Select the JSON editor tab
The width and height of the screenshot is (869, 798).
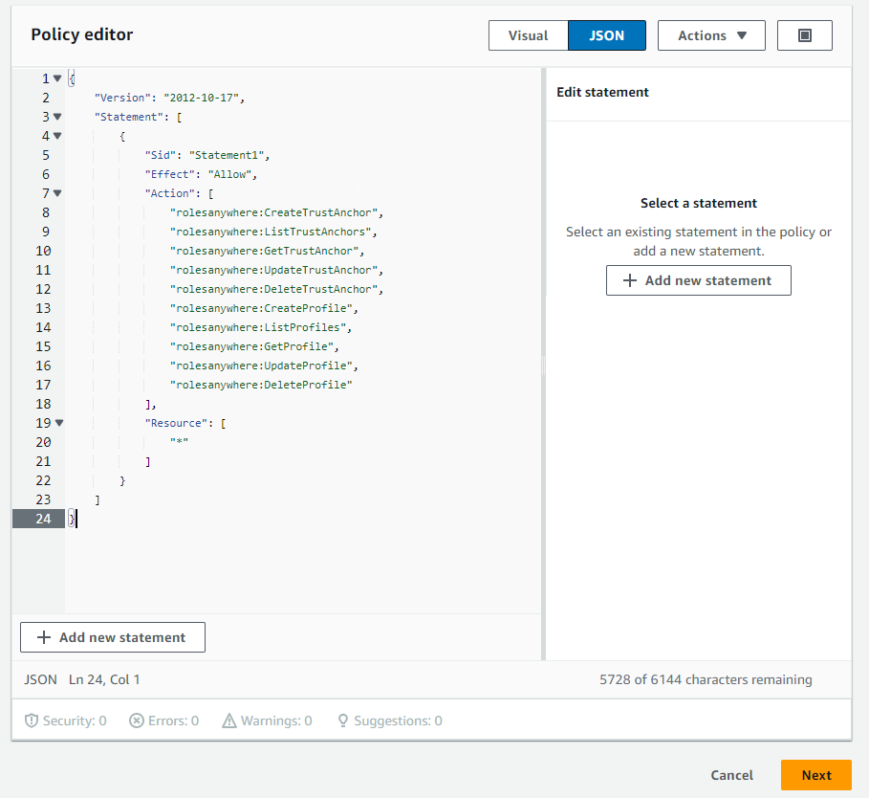point(606,34)
